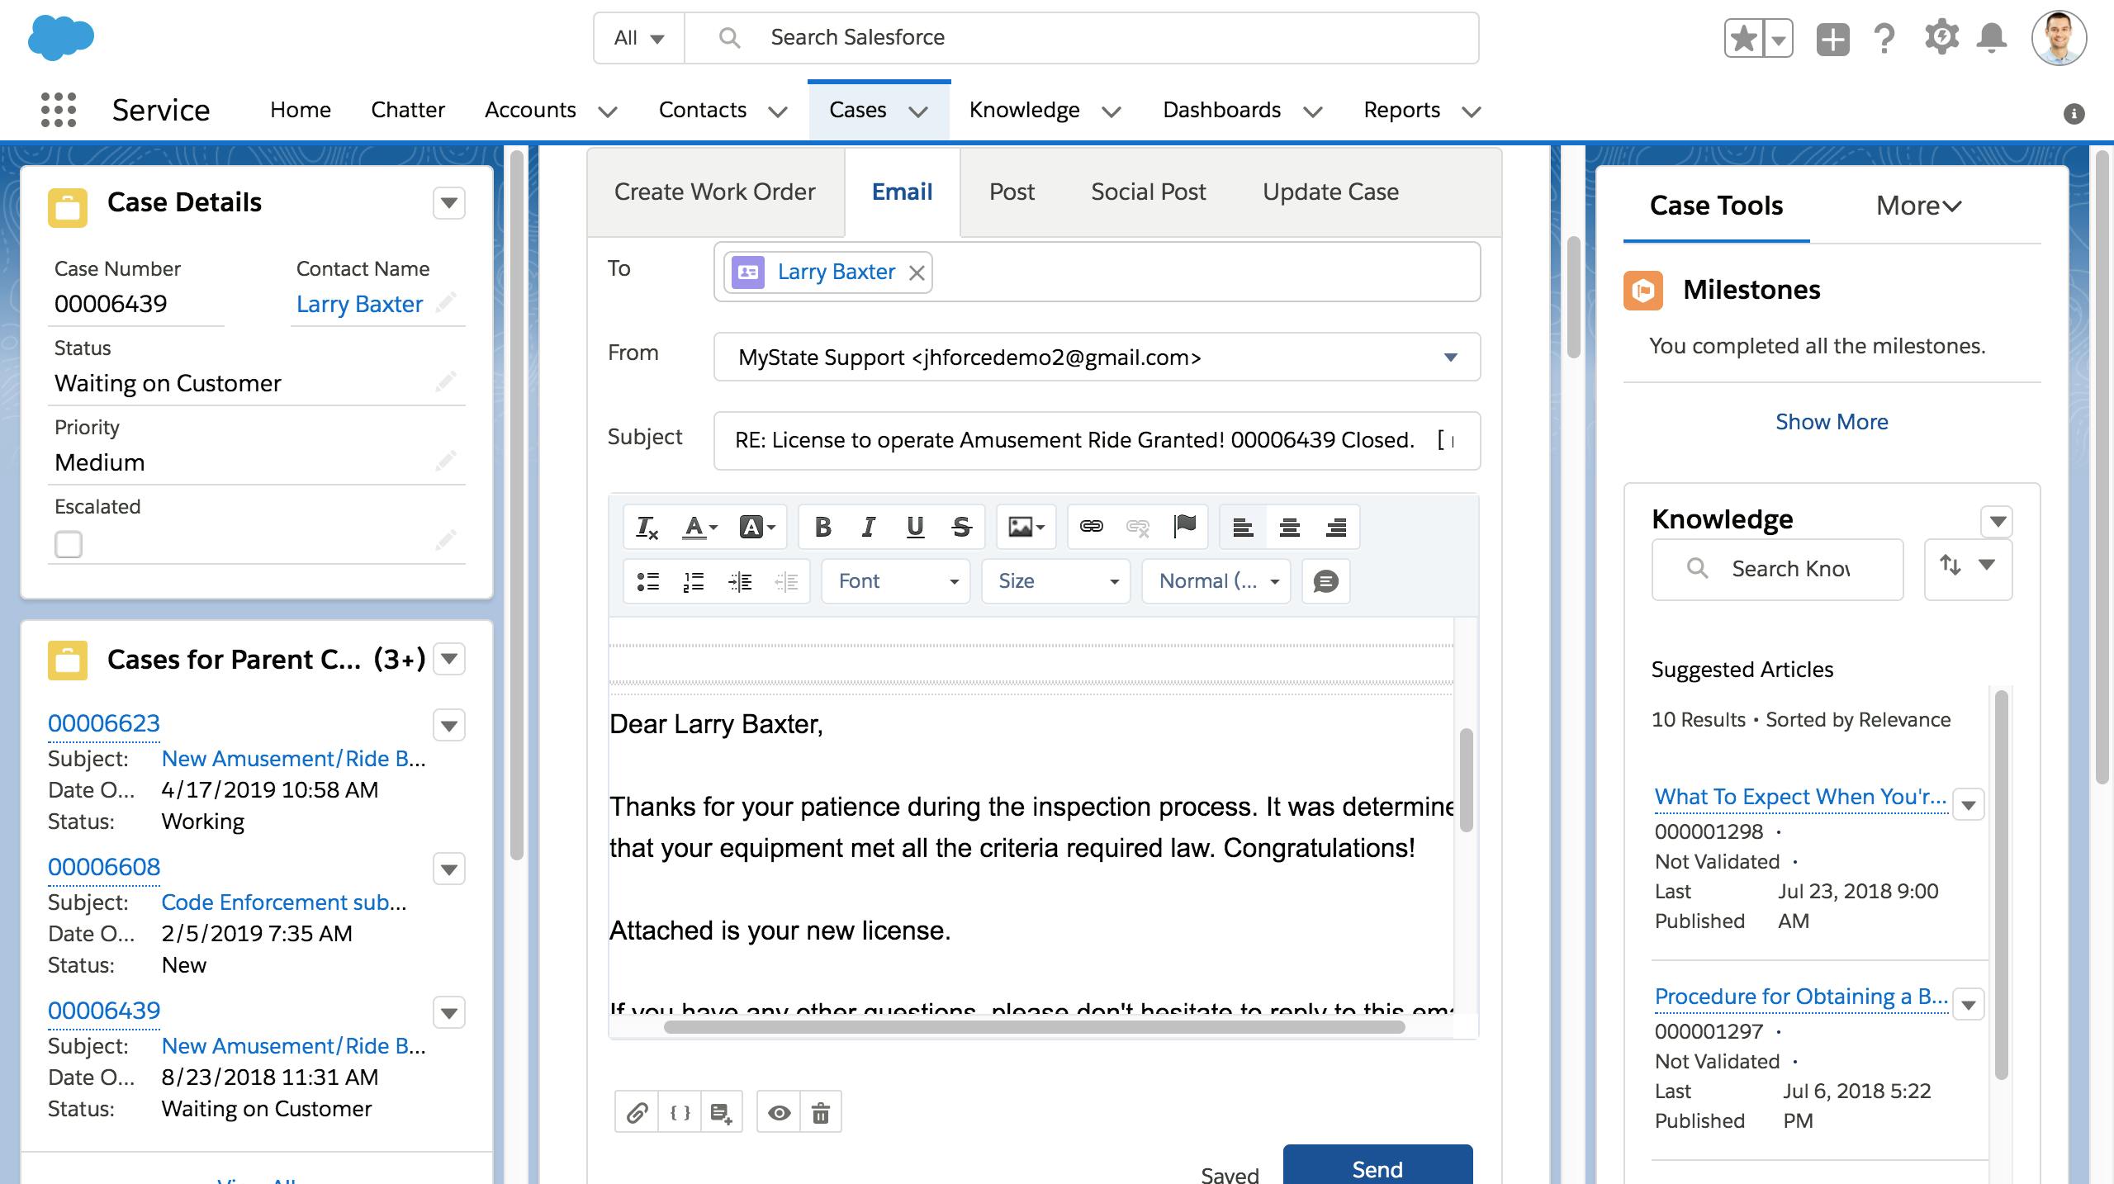Click the unlink icon
2114x1184 pixels.
(x=1138, y=527)
